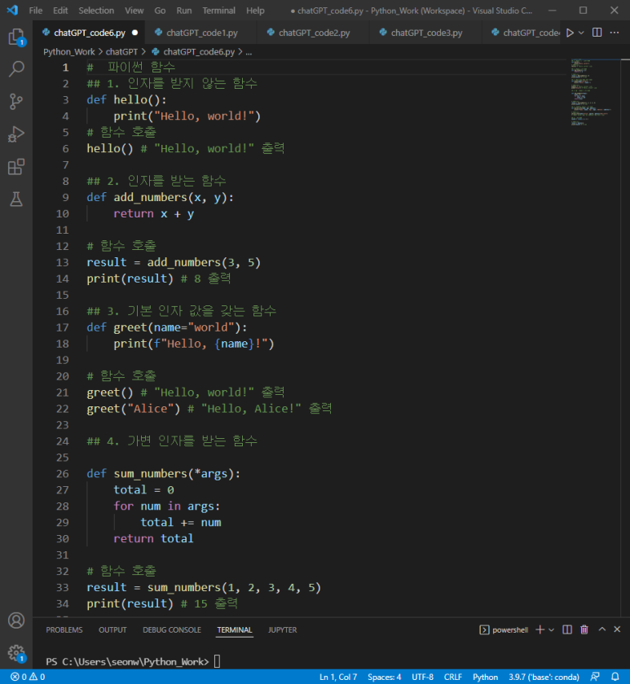630x684 pixels.
Task: Open Run and Debug view
Action: point(16,134)
